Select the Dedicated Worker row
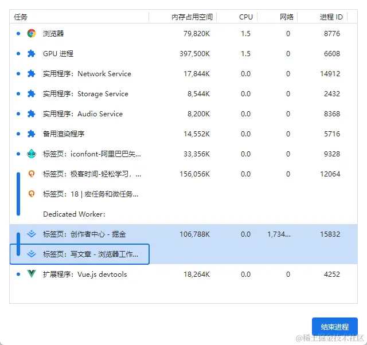 (x=183, y=214)
